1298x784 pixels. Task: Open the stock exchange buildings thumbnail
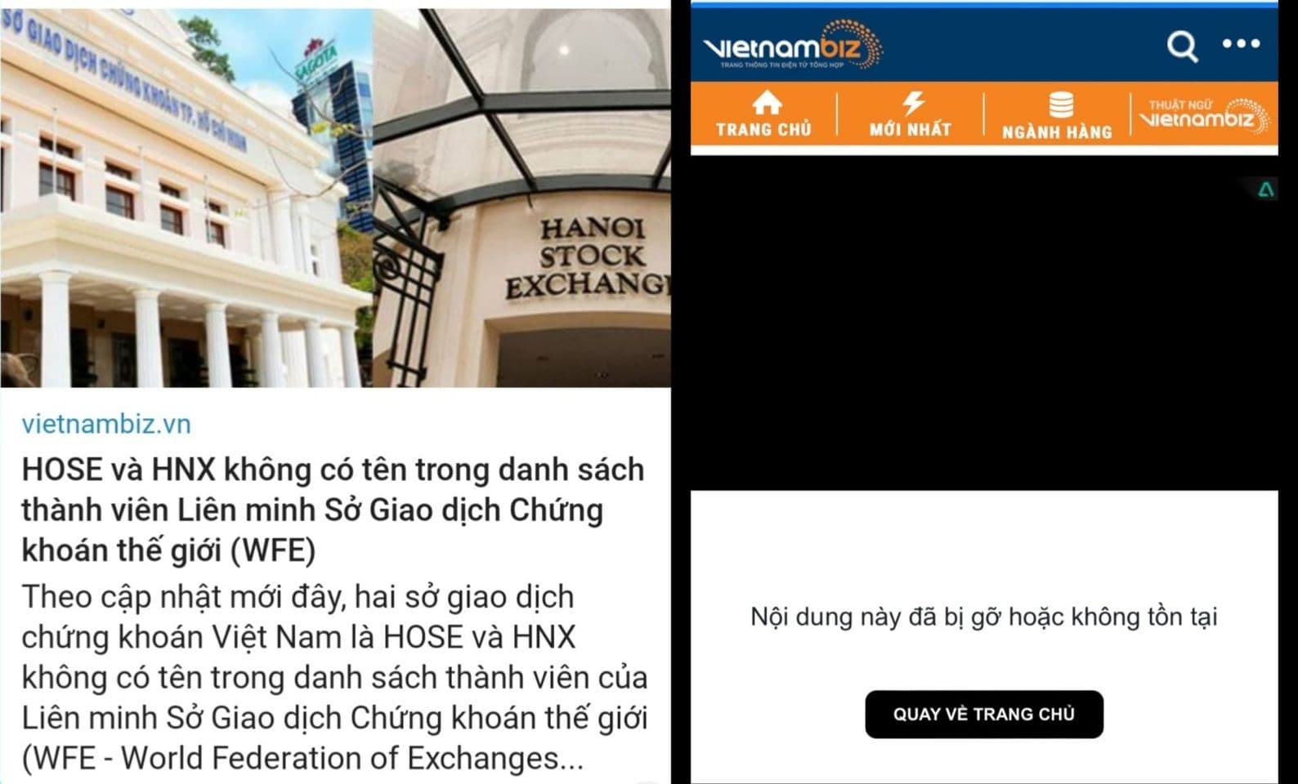[335, 196]
